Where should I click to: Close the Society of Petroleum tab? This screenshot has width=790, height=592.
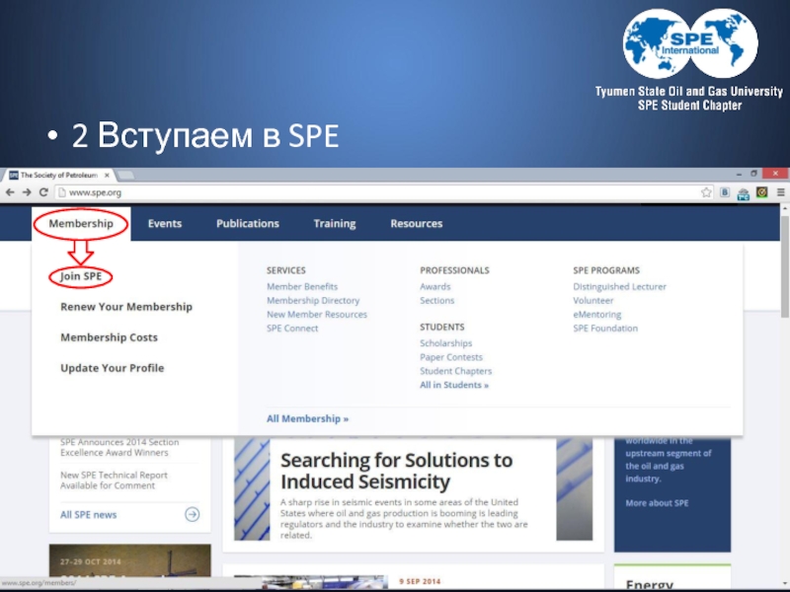click(107, 176)
